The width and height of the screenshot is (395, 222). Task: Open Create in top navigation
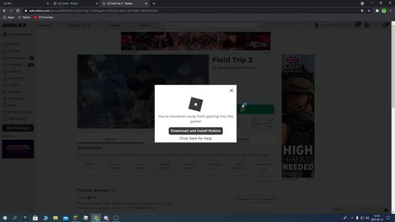pos(115,25)
